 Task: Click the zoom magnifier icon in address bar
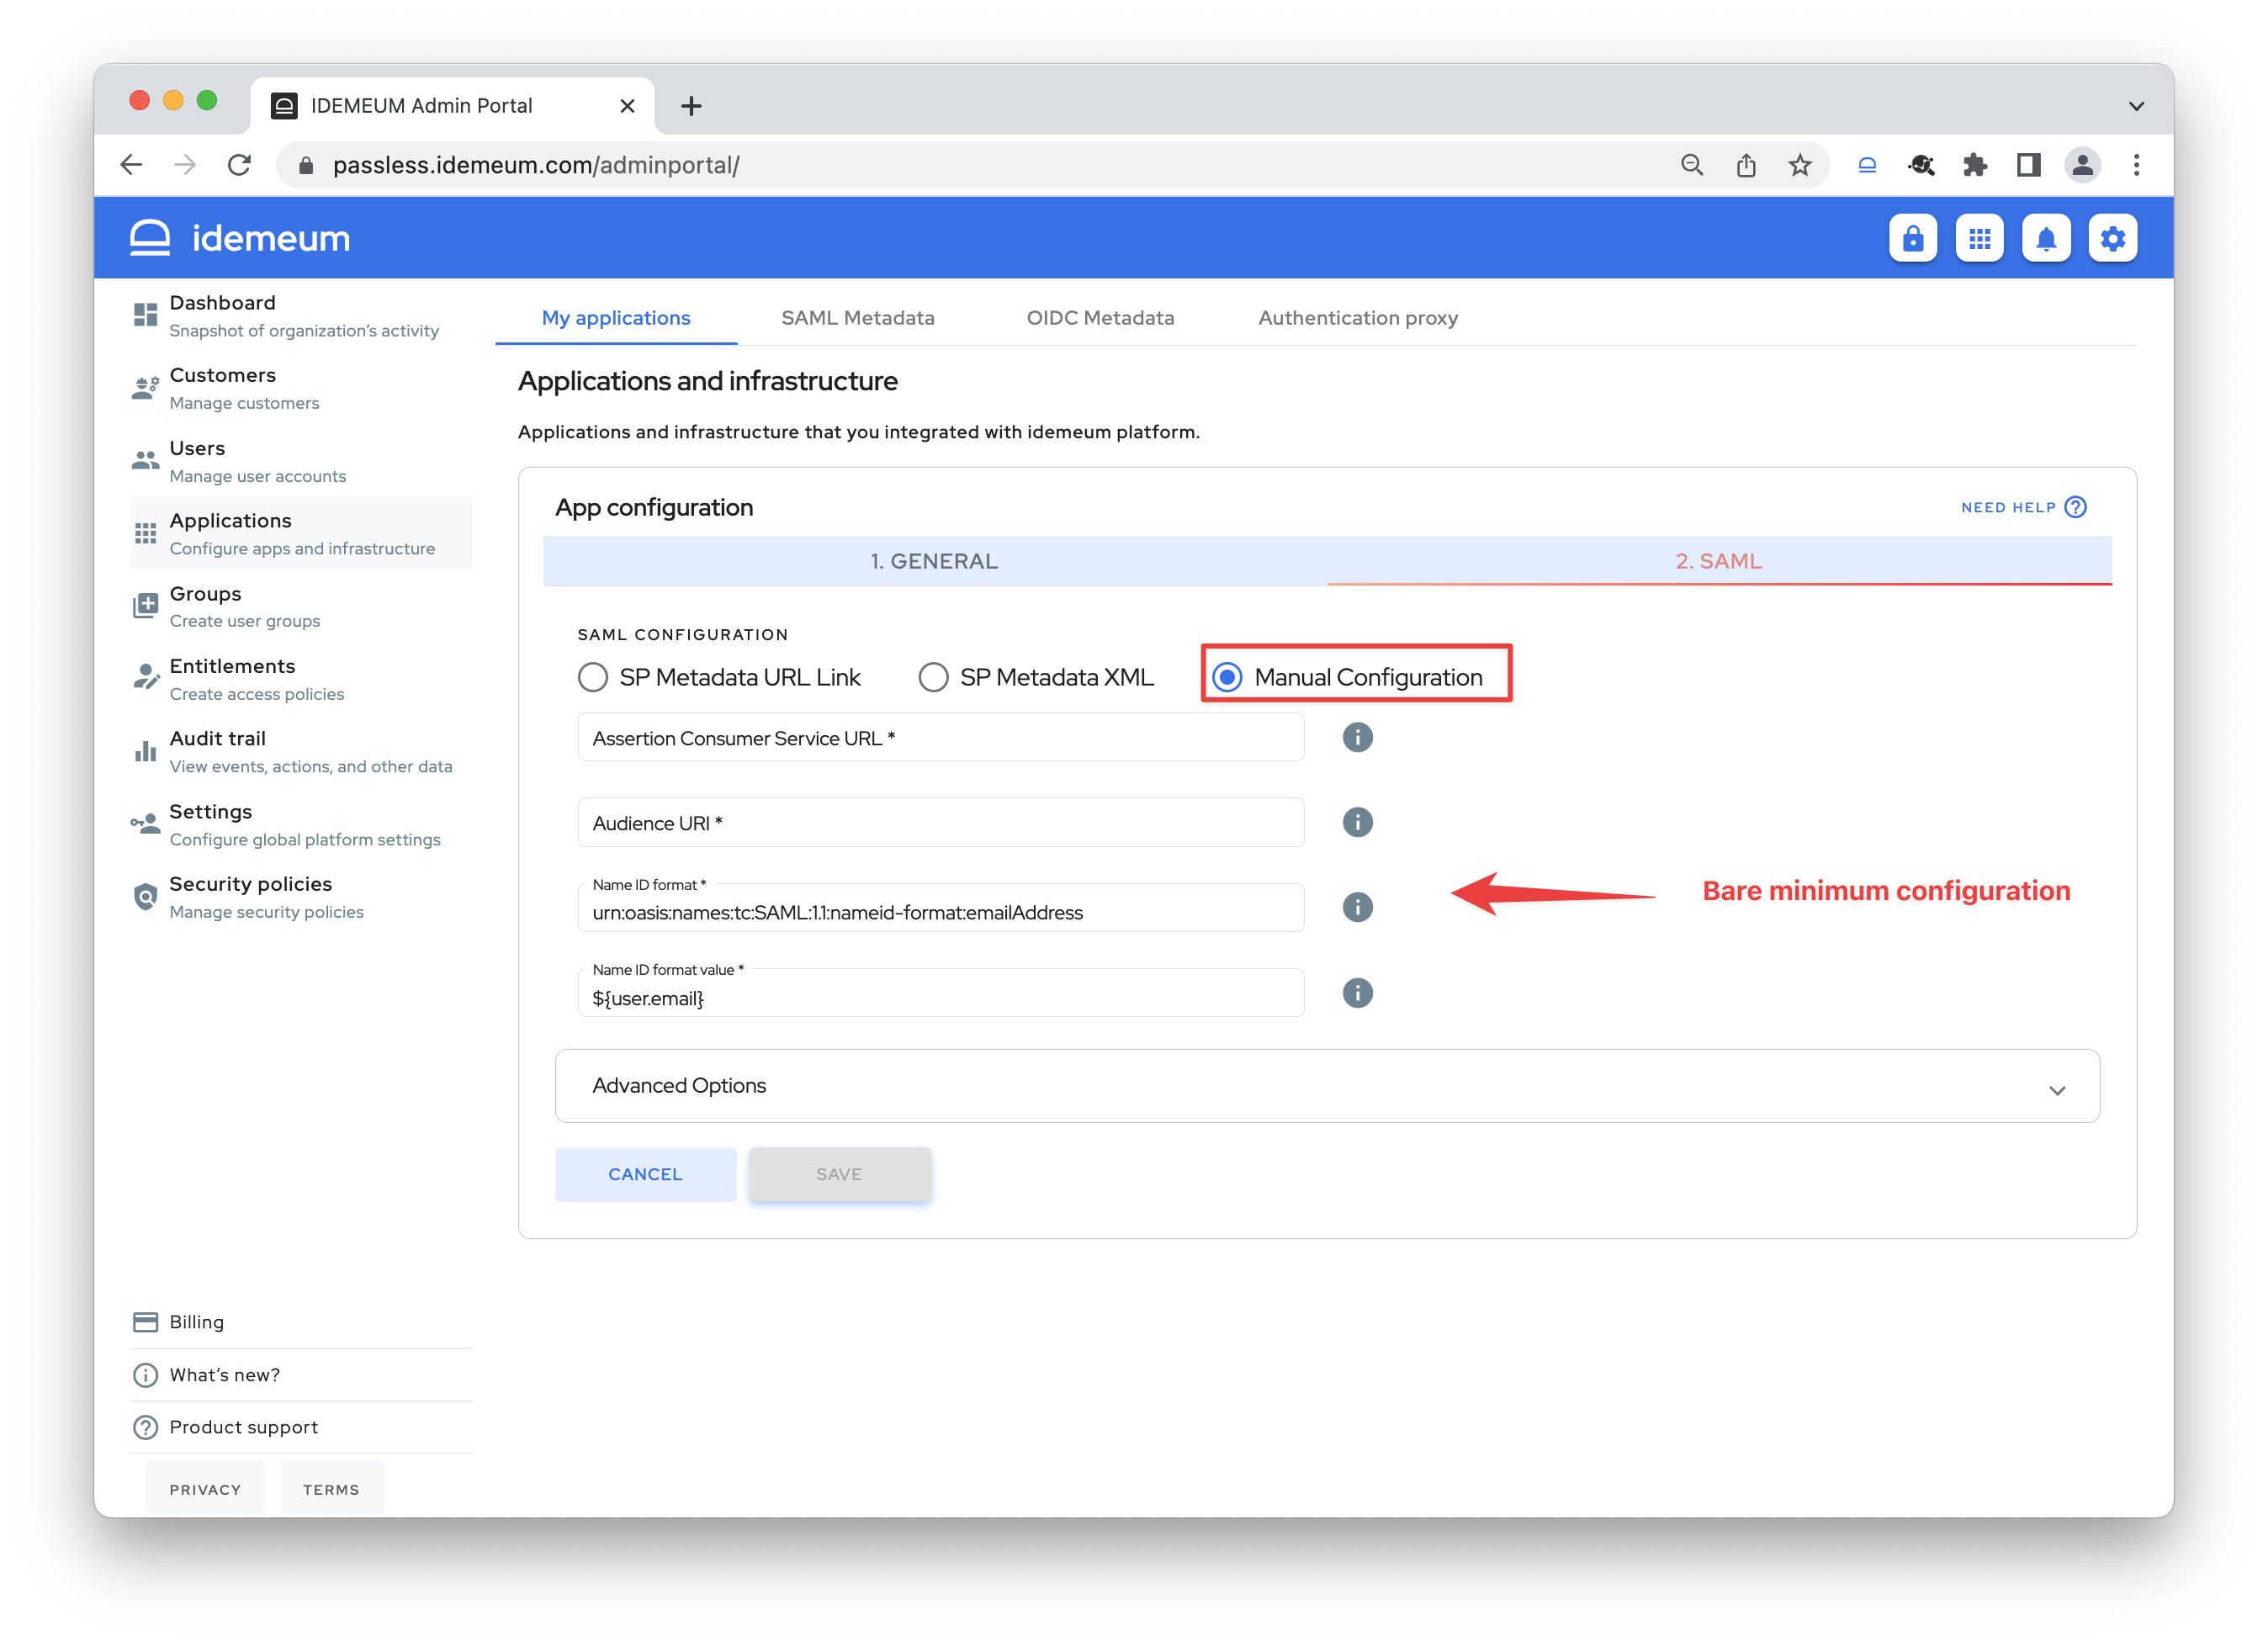click(x=1692, y=165)
